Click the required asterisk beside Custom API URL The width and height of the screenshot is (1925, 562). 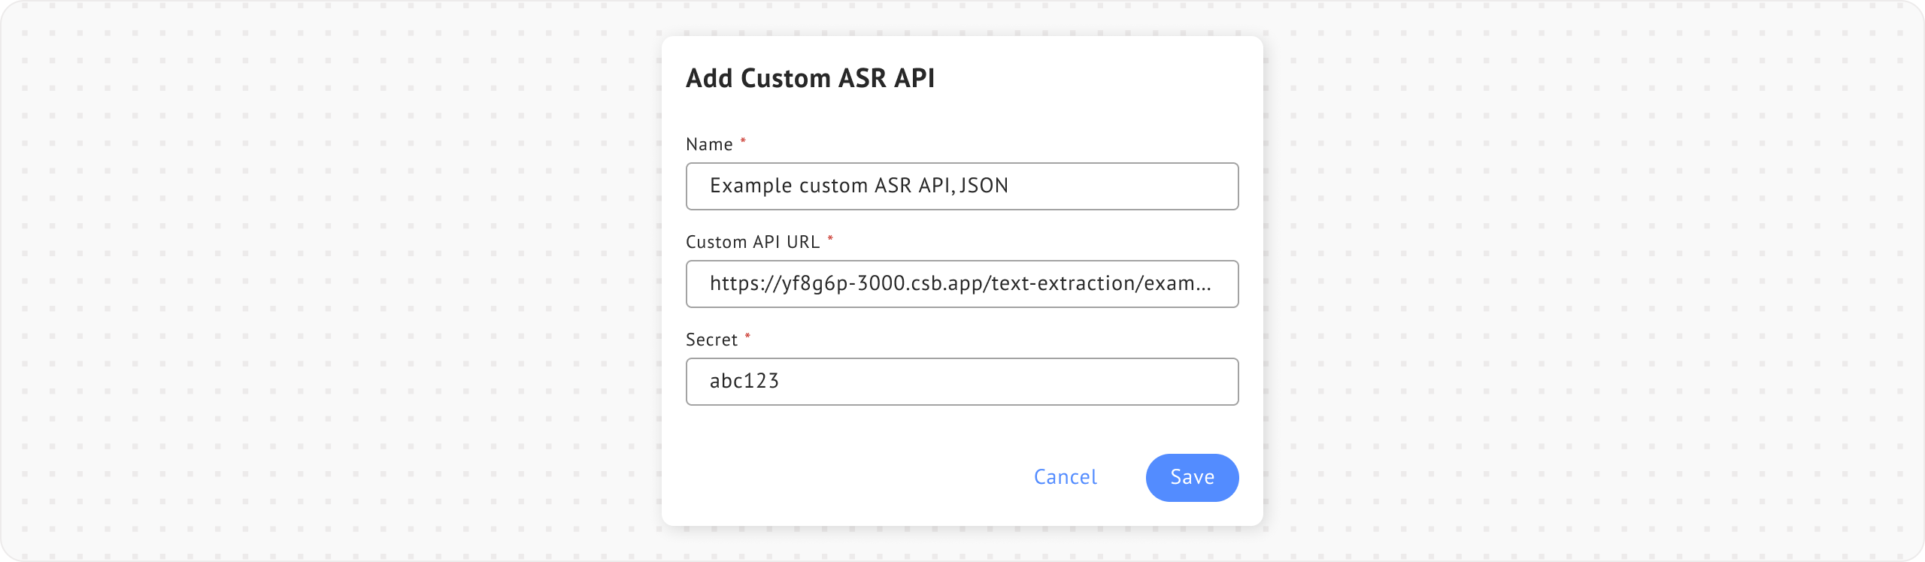(830, 238)
